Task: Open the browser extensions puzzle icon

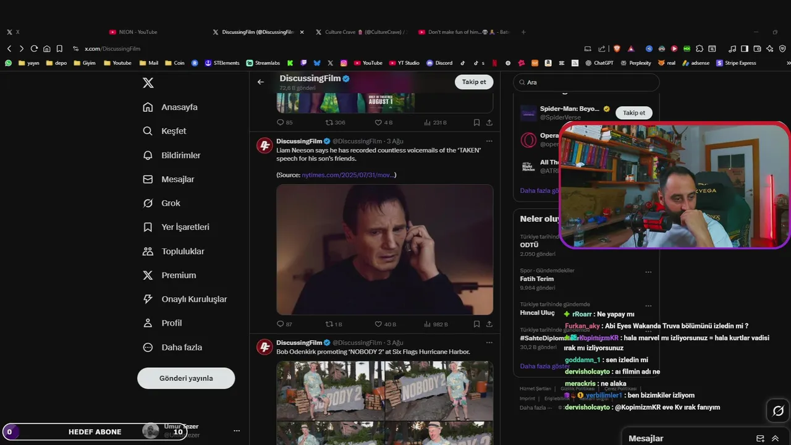Action: pos(700,49)
